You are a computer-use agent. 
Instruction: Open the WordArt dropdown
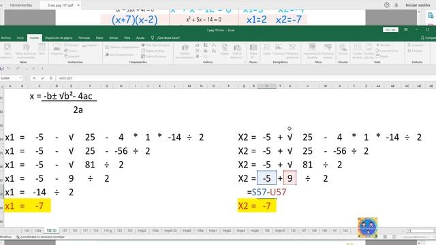click(x=385, y=45)
